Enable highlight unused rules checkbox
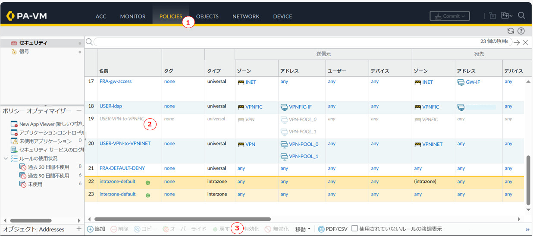The width and height of the screenshot is (533, 236). pos(354,229)
